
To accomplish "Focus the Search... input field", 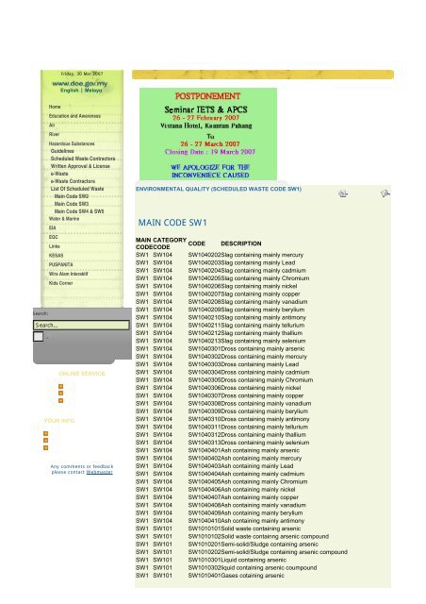I will 81,325.
